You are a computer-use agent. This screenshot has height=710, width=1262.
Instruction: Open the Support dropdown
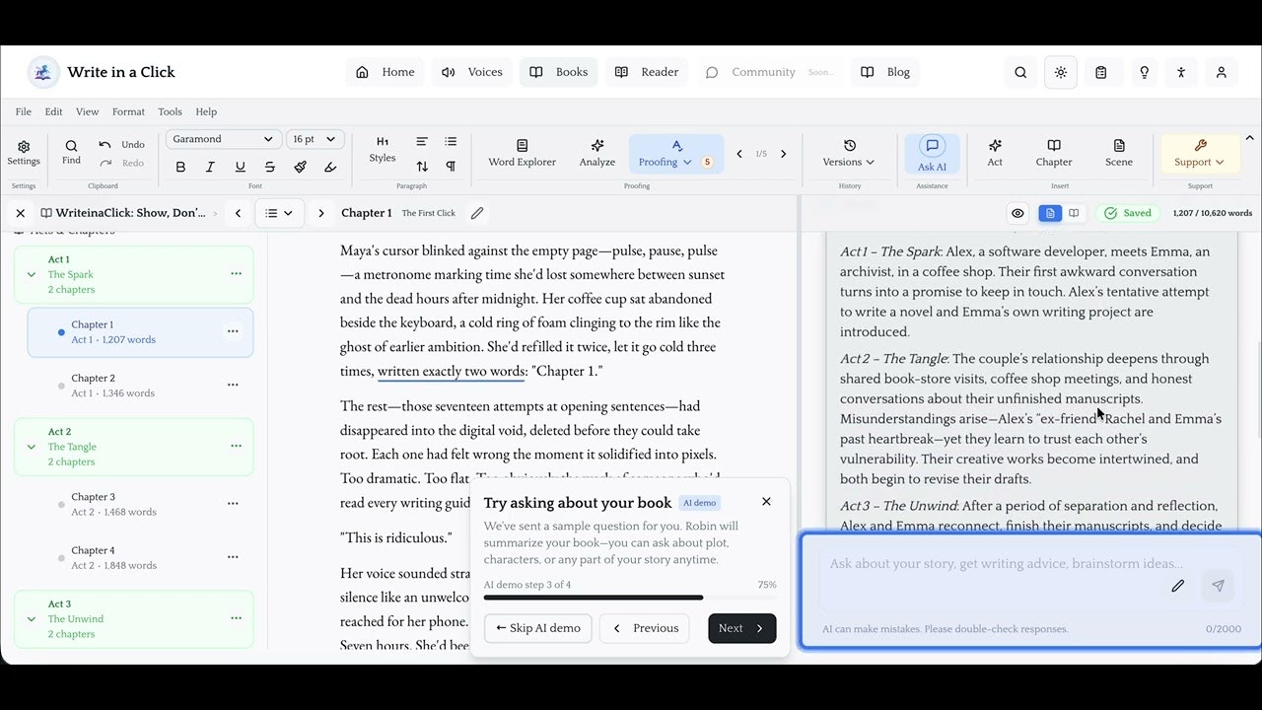pyautogui.click(x=1200, y=153)
